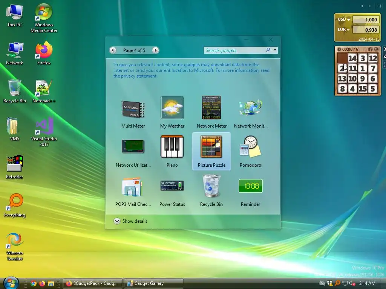
Task: Select the Power Status gadget
Action: pos(172,190)
